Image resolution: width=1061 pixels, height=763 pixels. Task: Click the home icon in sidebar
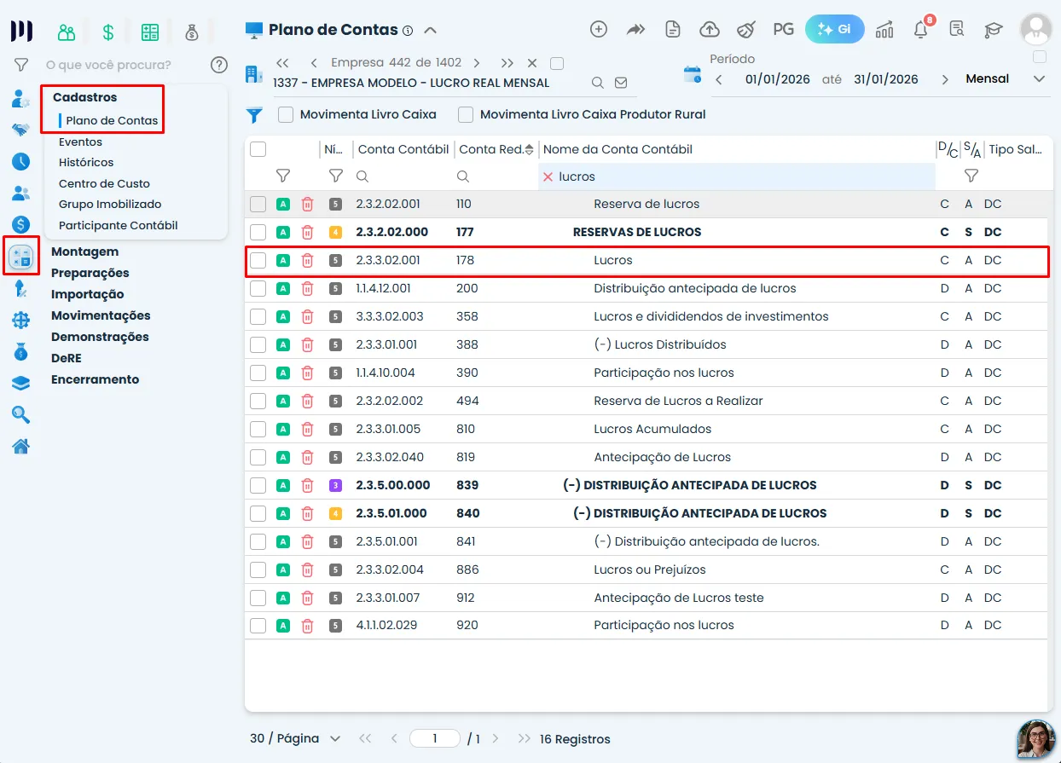point(21,446)
